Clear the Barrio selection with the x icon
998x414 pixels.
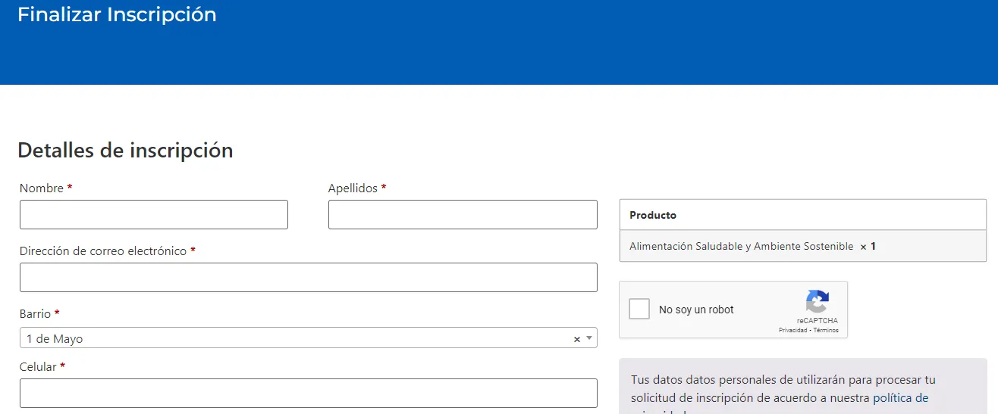(x=576, y=339)
